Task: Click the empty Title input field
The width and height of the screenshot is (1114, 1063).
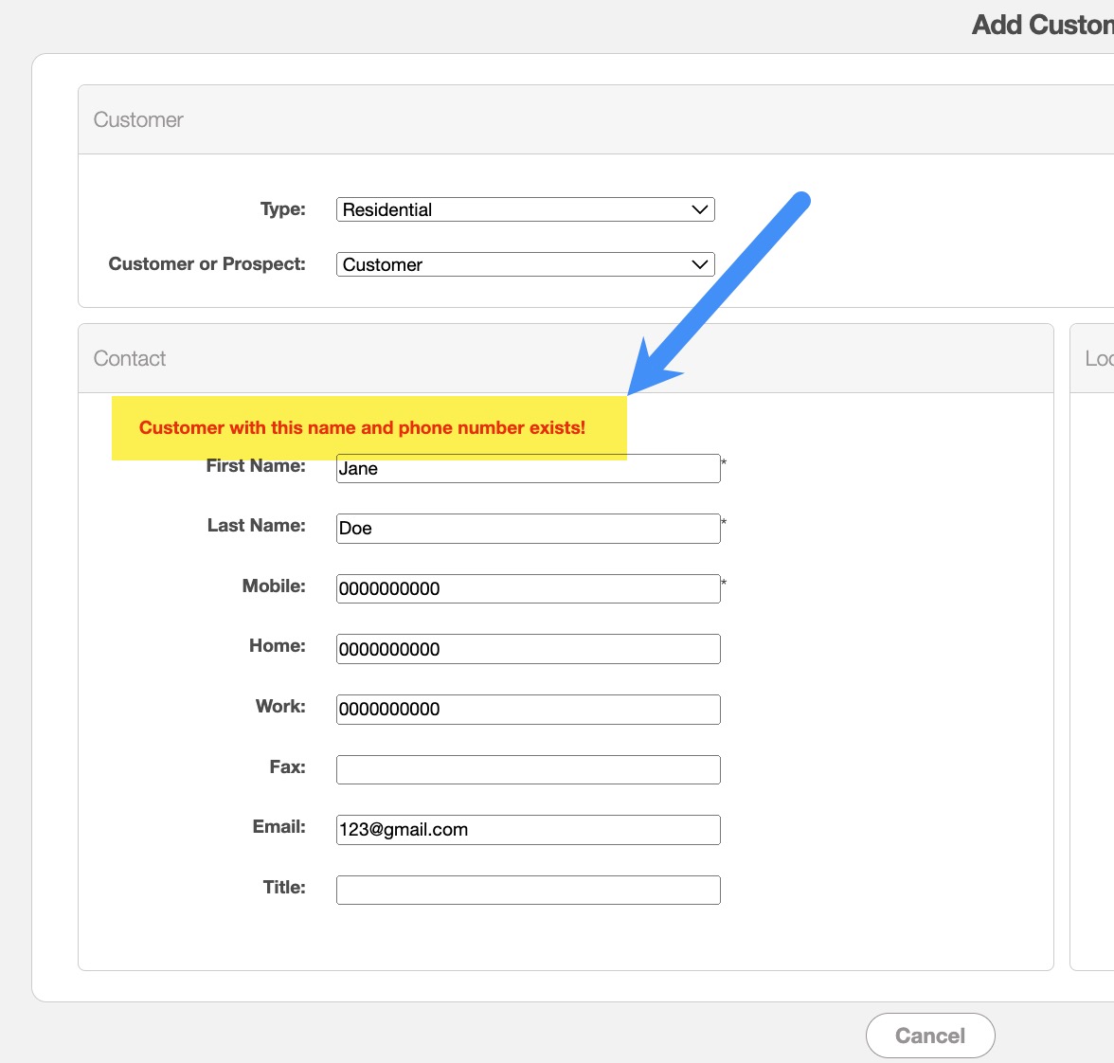Action: [x=528, y=890]
